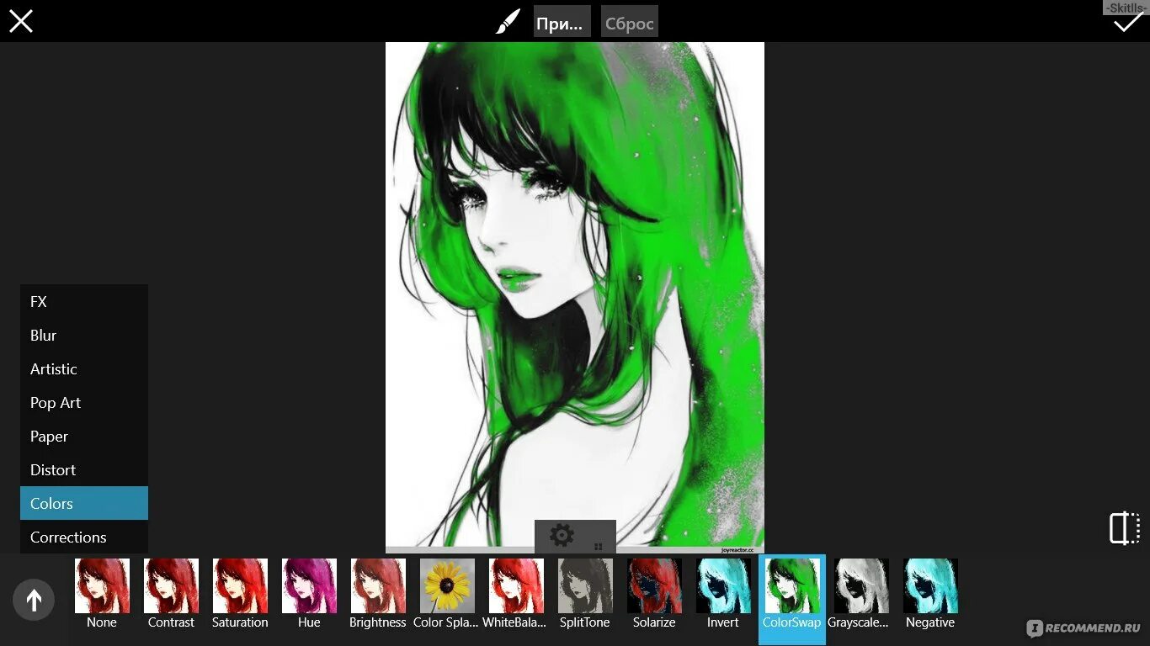Click the Сброс reset button
This screenshot has height=646, width=1150.
(630, 22)
